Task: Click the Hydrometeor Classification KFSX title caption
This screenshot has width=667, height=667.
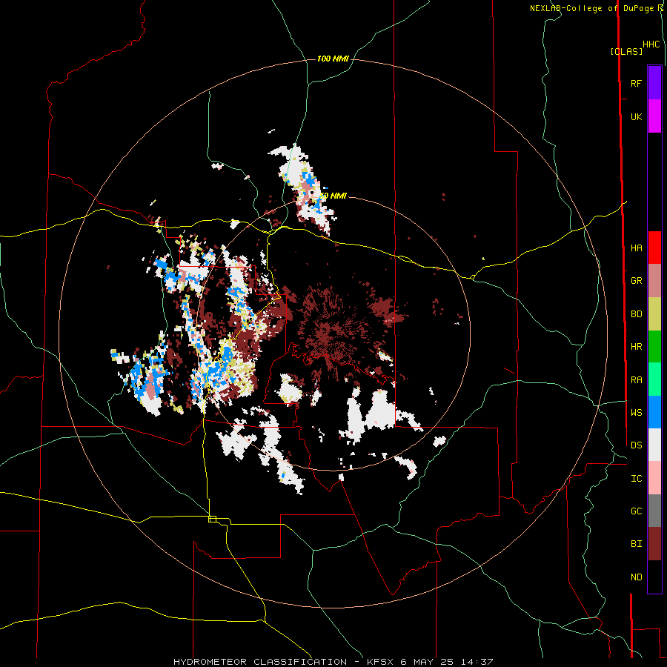Action: 333,662
